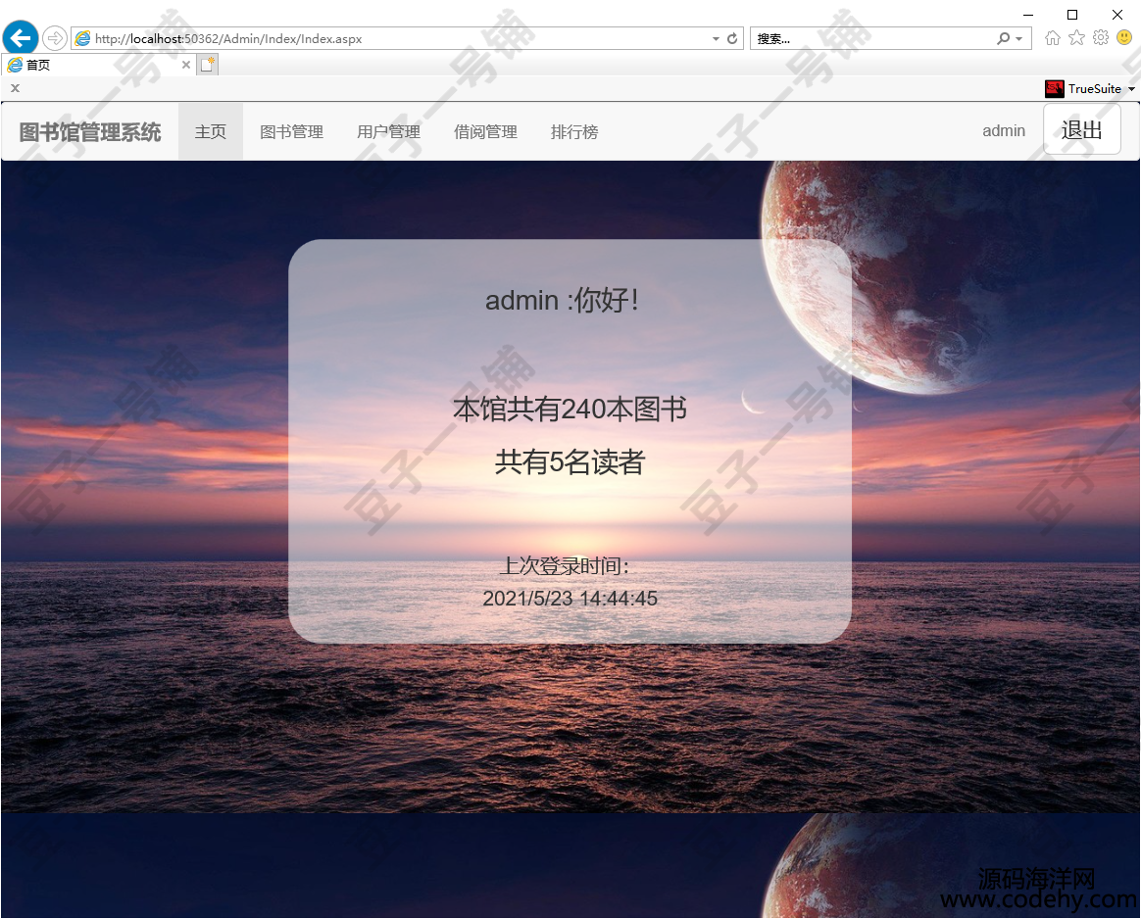Open the 借阅管理 menu

tap(485, 131)
